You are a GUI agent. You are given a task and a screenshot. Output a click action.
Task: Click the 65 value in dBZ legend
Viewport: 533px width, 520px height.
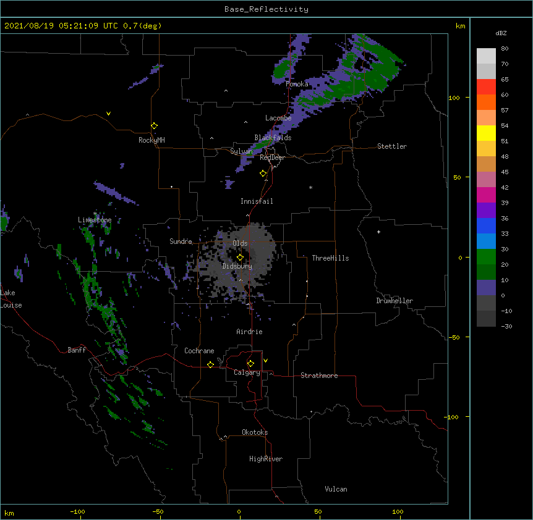coord(505,79)
